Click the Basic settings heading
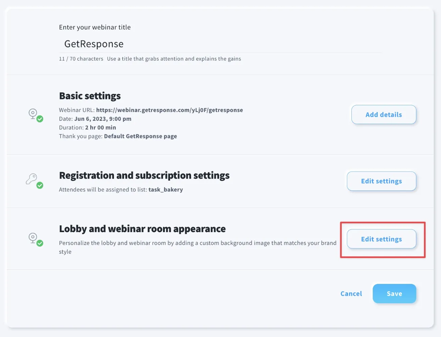The image size is (441, 337). click(x=90, y=96)
